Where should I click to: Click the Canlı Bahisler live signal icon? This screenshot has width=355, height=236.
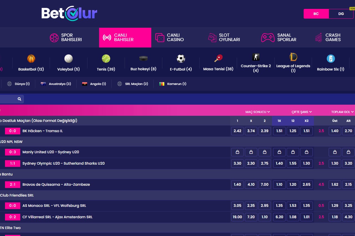click(107, 37)
